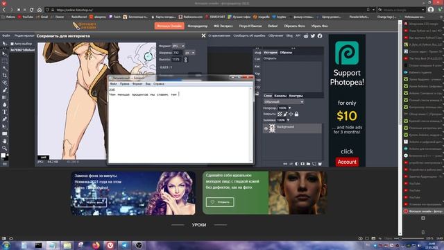Click the lock position cross icon
Image resolution: width=444 pixels, height=250 pixels.
(291, 114)
